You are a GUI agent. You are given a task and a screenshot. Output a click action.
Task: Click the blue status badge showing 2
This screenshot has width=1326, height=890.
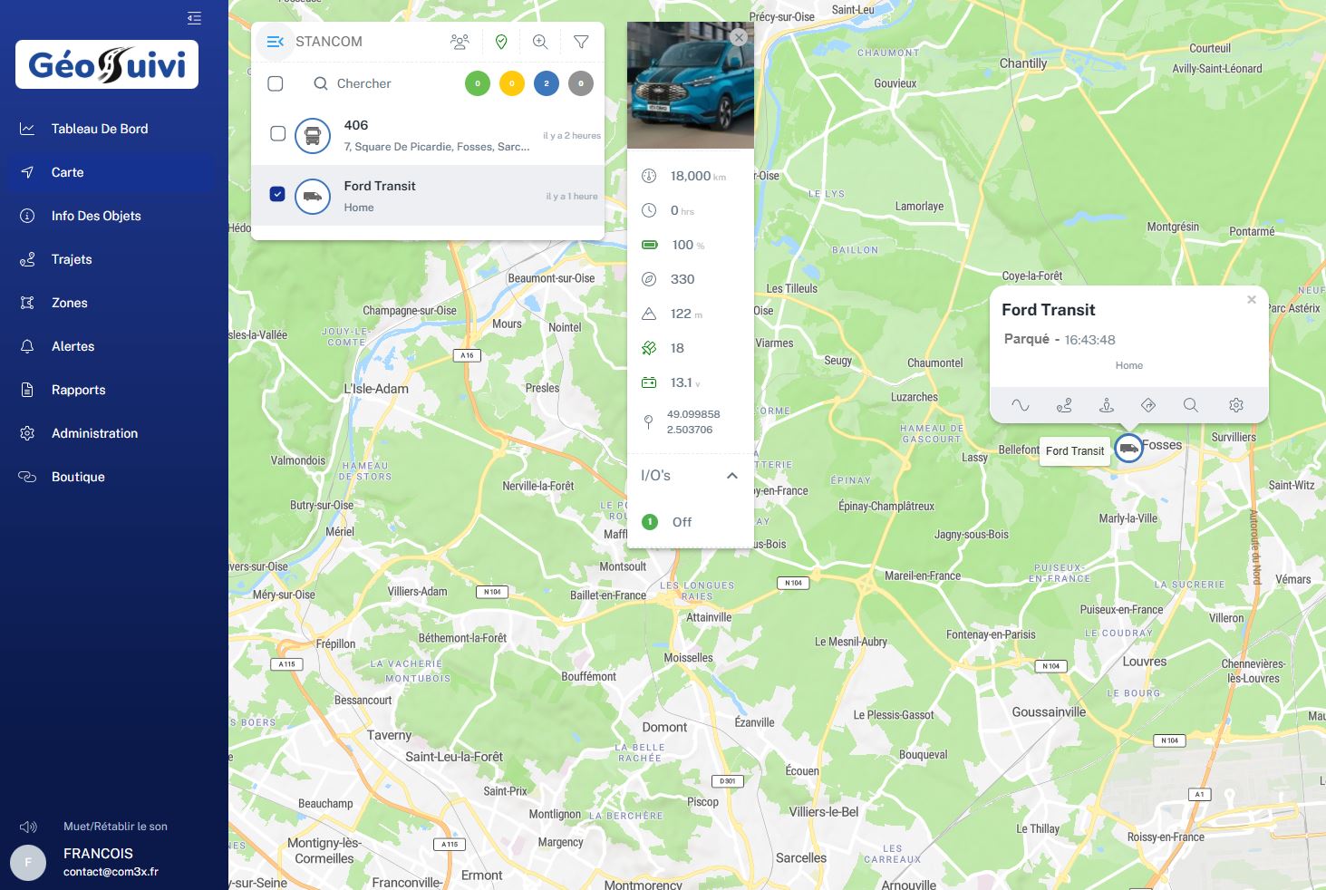547,83
